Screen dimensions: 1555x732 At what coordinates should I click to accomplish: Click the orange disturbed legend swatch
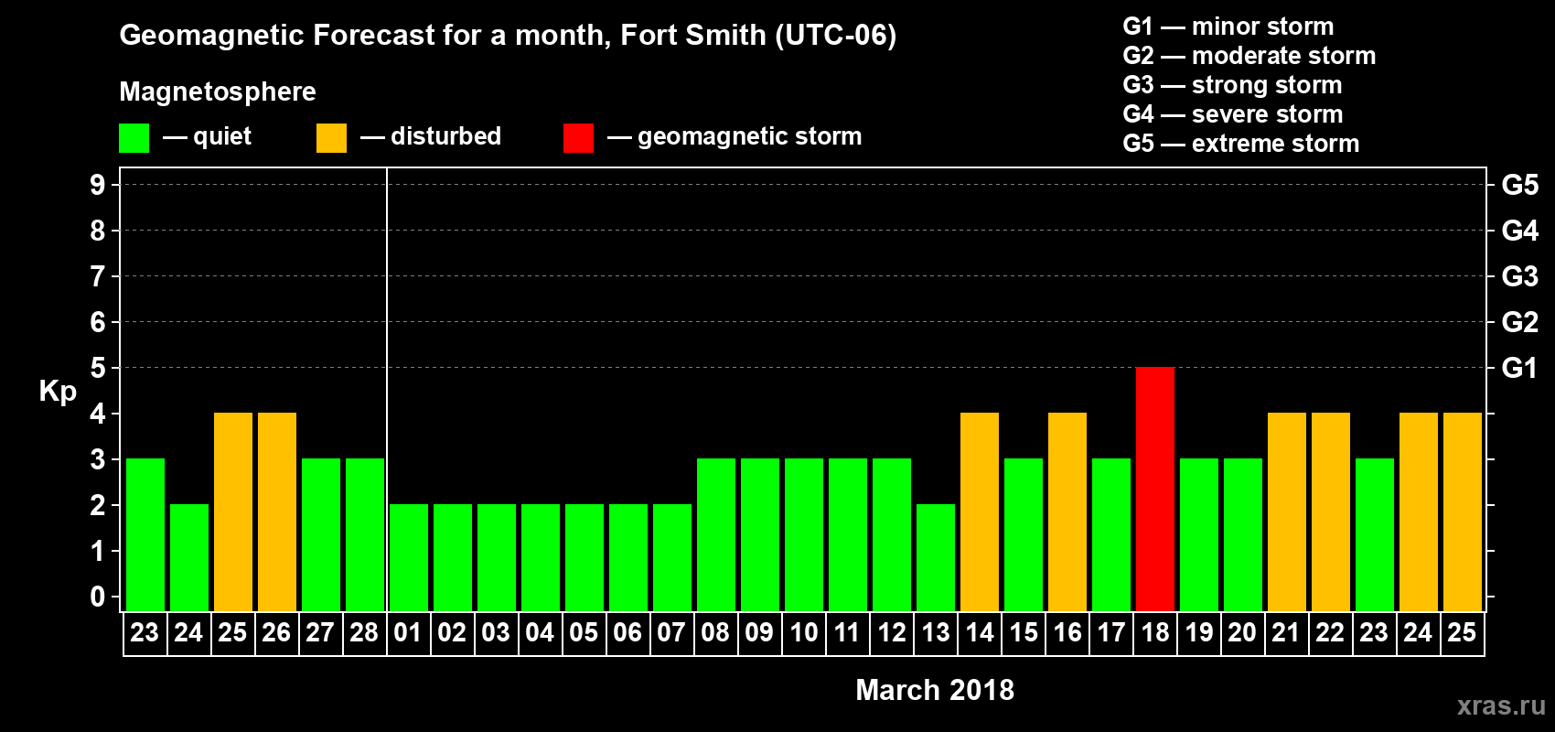tap(332, 138)
